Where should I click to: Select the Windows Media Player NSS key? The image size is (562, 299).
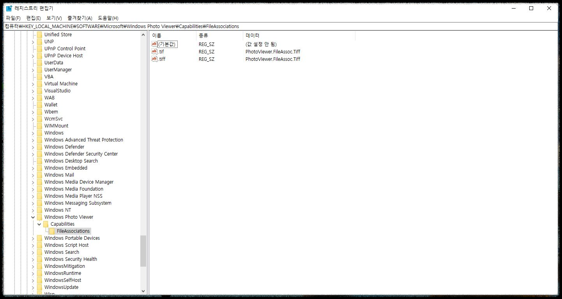click(x=73, y=196)
